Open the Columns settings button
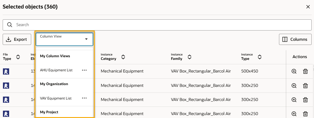This screenshot has width=314, height=118. [295, 39]
